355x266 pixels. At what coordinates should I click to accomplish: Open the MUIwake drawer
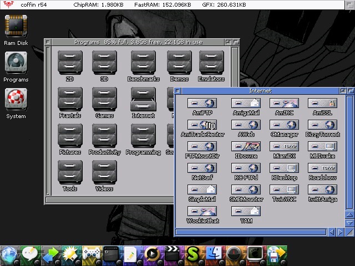coord(322,146)
